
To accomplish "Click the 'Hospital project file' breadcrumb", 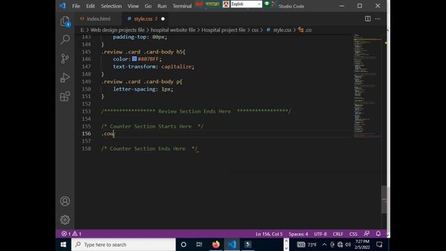I will point(223,30).
